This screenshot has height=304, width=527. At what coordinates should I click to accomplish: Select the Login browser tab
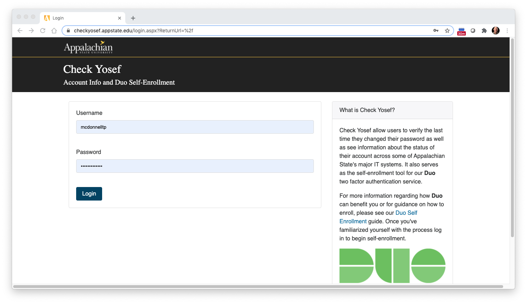pyautogui.click(x=83, y=18)
